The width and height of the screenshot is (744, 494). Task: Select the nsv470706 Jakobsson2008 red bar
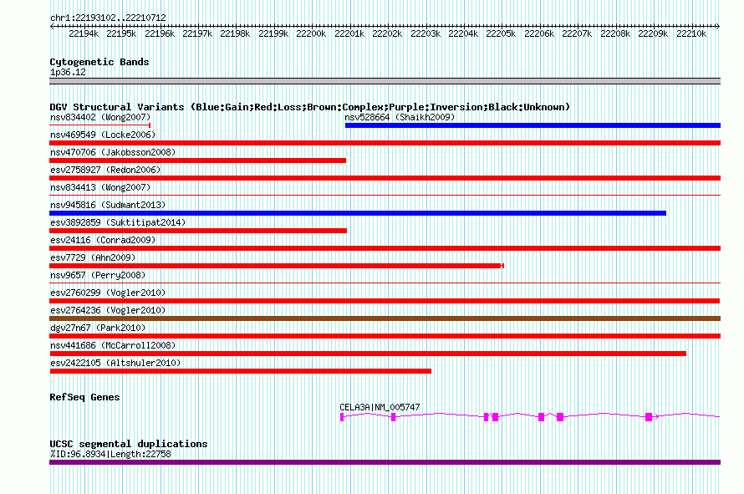point(197,160)
